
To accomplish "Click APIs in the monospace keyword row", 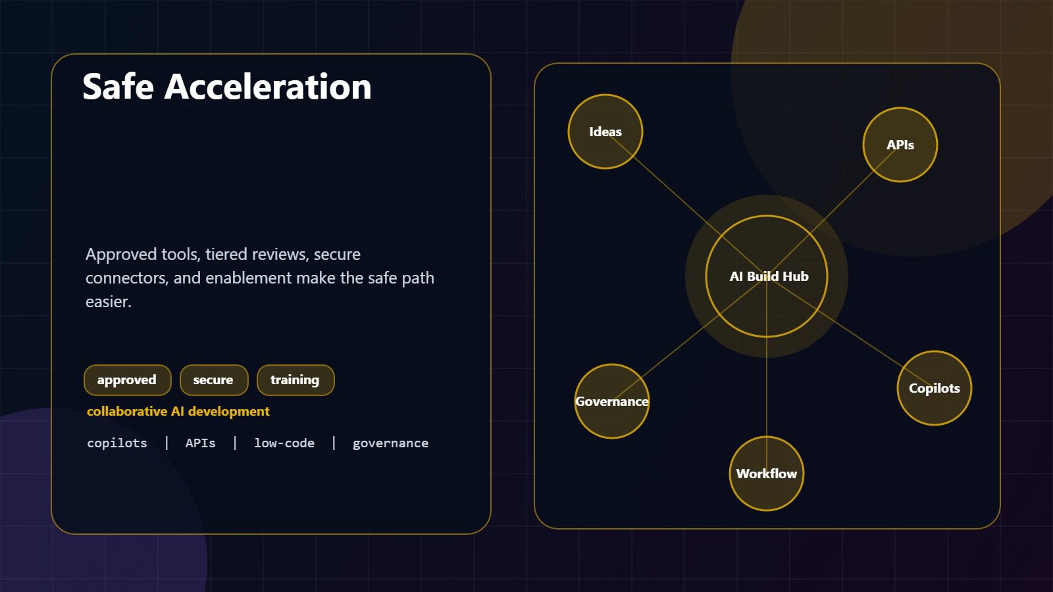I will click(x=201, y=443).
